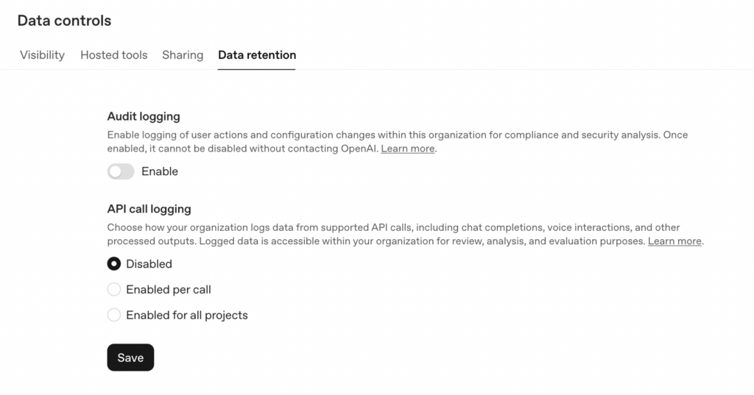Go to the Sharing tab

(x=183, y=55)
